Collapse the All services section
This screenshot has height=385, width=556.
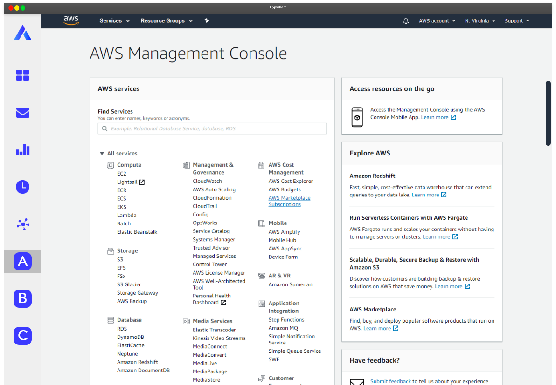pyautogui.click(x=102, y=154)
